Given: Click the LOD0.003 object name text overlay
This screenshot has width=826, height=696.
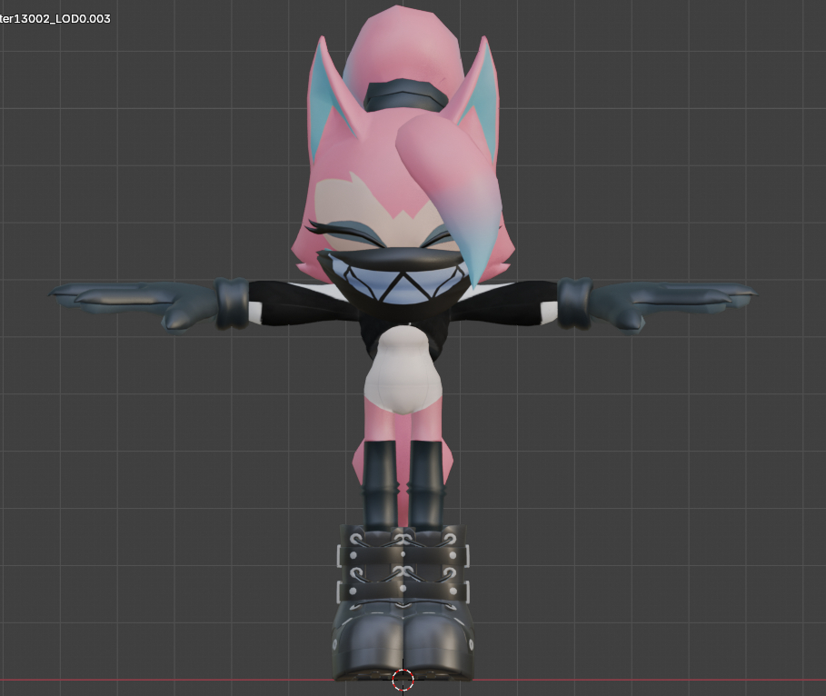Looking at the screenshot, I should pyautogui.click(x=55, y=18).
